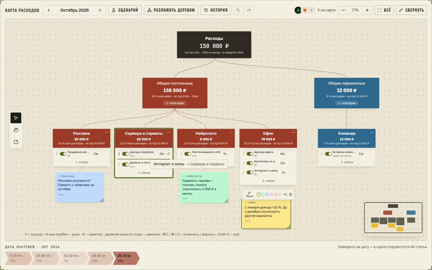Select the hand pan tool
The height and width of the screenshot is (270, 432).
[x=16, y=130]
